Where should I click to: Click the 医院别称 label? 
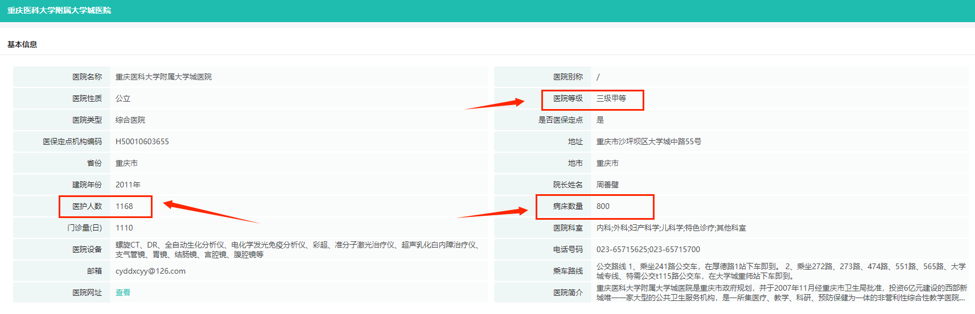(568, 77)
